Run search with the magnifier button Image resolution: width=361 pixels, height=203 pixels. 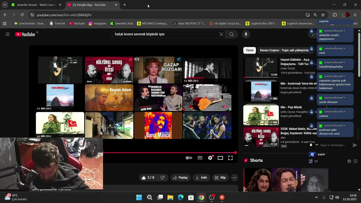point(232,34)
